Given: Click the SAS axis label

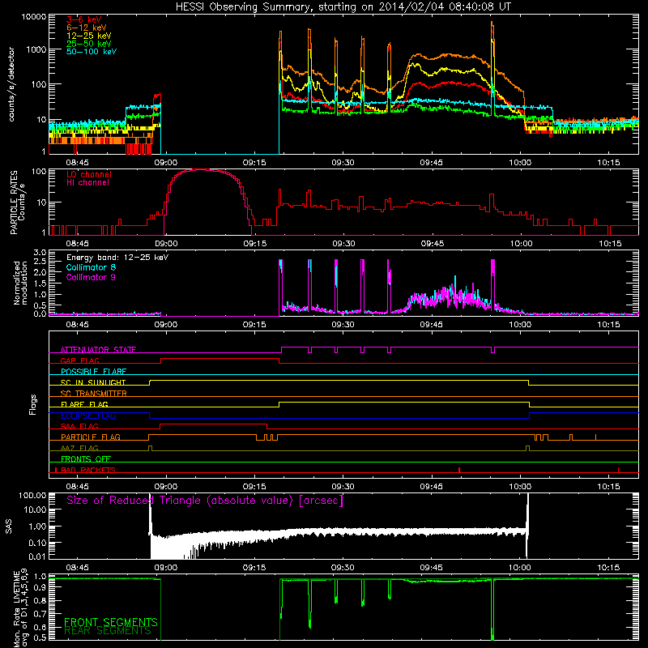Looking at the screenshot, I should (9, 526).
